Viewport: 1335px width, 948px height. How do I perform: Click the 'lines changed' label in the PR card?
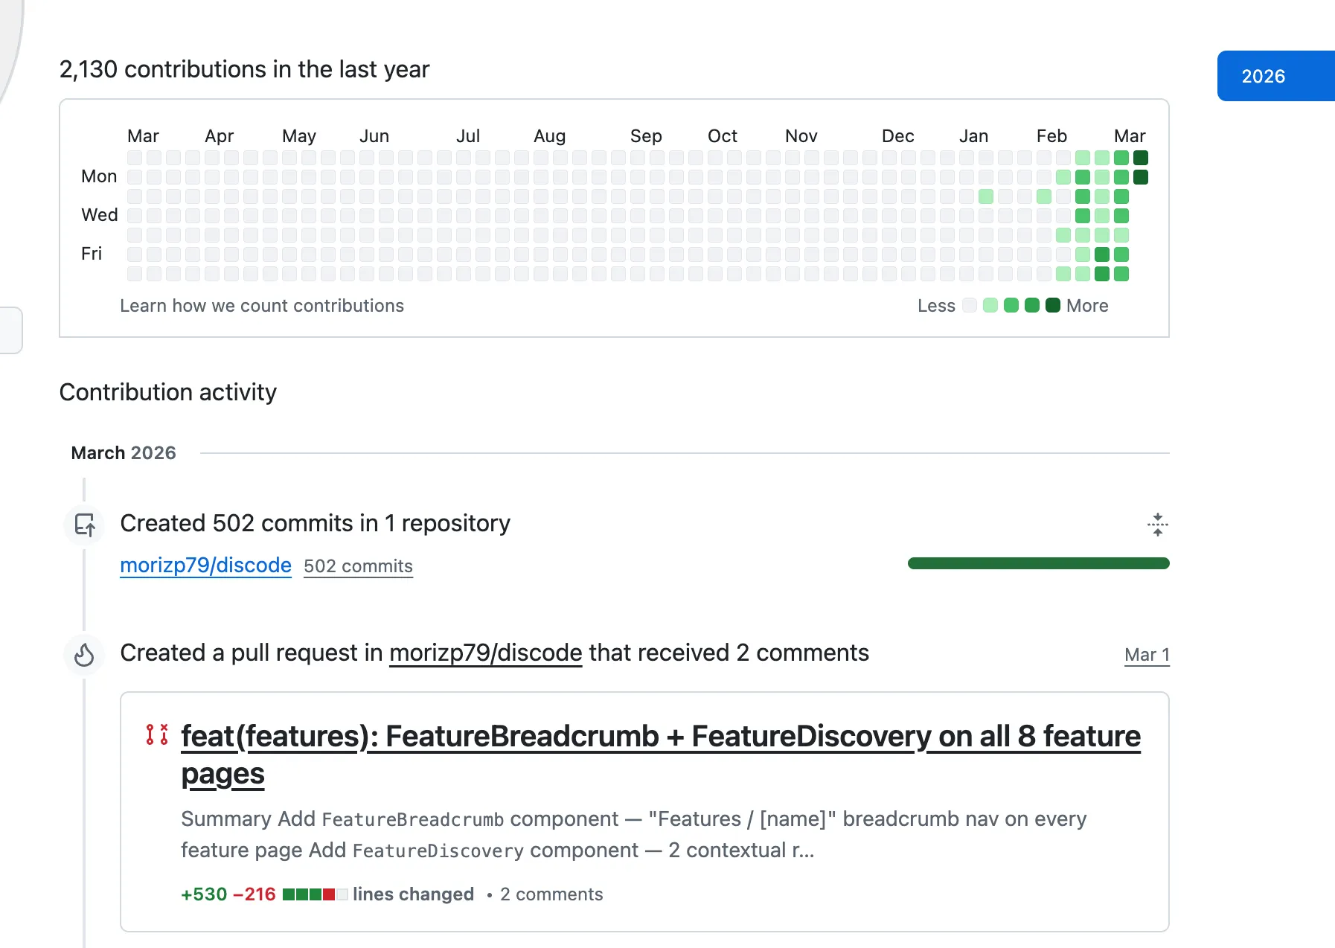click(413, 894)
